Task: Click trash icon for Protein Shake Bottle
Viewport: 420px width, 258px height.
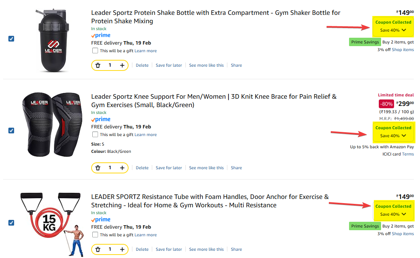Action: coord(98,66)
